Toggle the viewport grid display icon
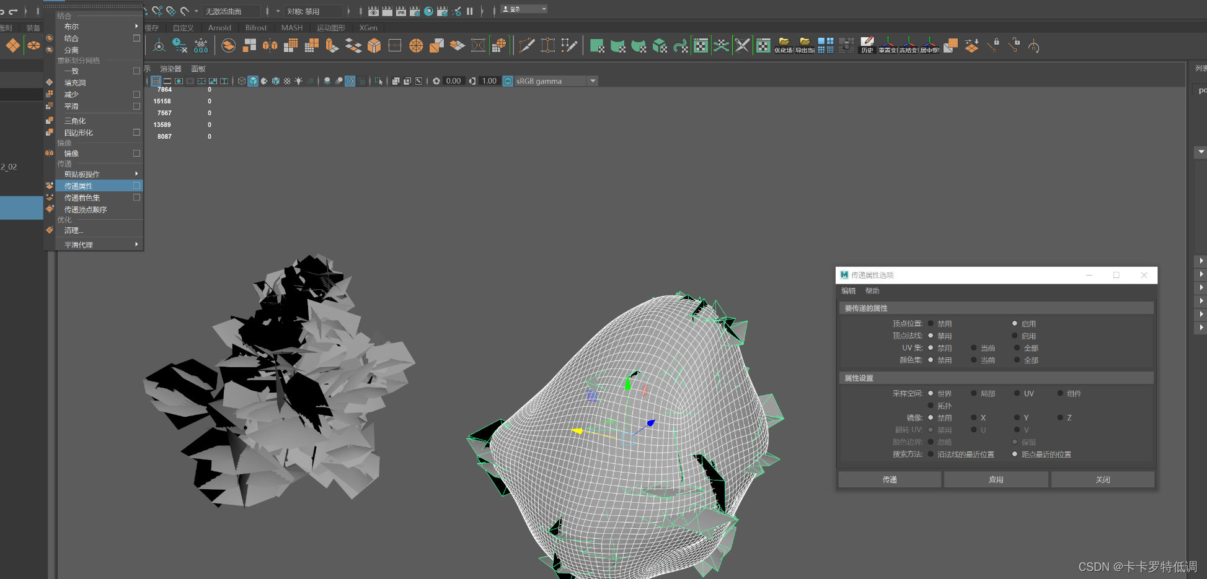1207x579 pixels. pyautogui.click(x=156, y=81)
